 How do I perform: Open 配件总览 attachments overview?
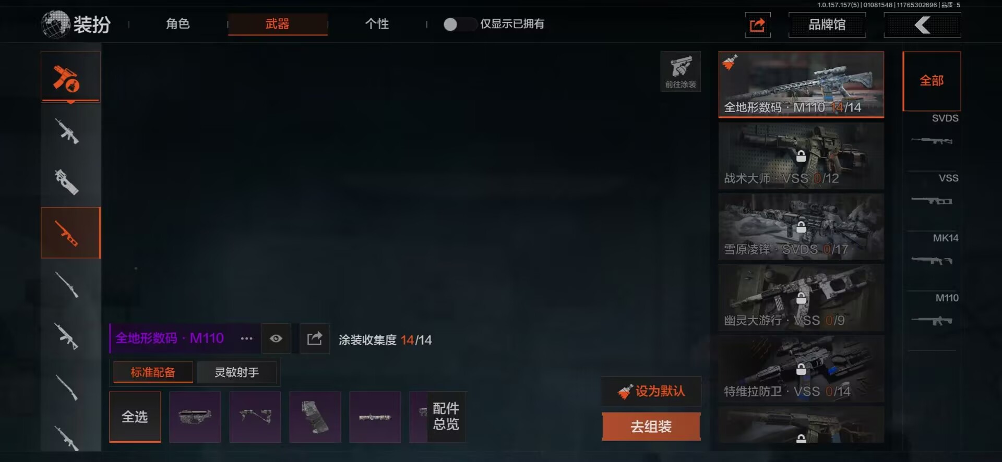coord(446,416)
